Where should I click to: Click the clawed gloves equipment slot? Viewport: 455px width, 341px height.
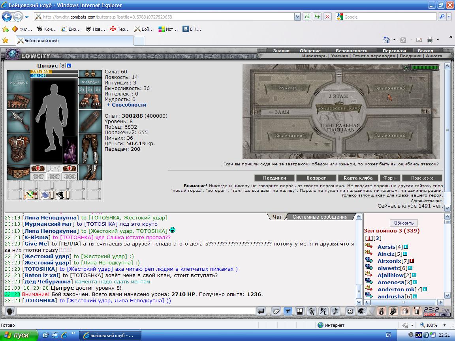click(90, 101)
